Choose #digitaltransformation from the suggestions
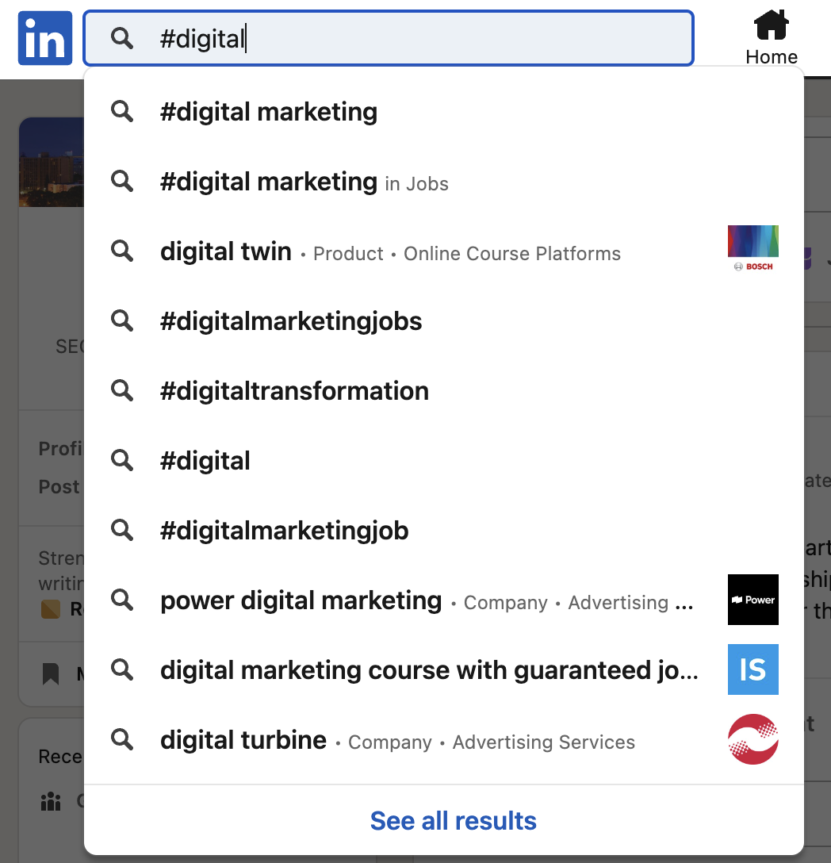Screen dimensions: 831x863 pyautogui.click(x=294, y=390)
